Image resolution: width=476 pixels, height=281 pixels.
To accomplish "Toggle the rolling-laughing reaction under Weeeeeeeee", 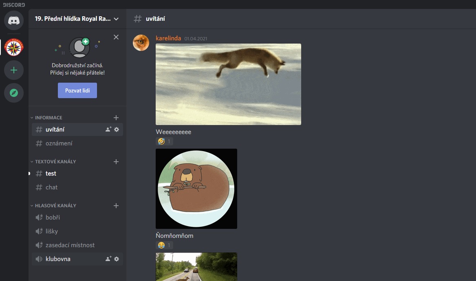I will [165, 142].
